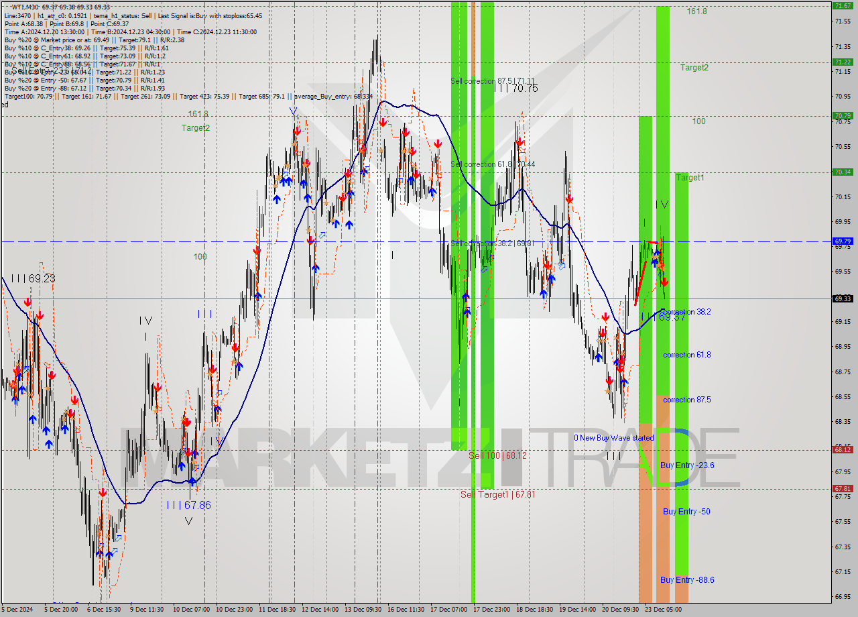Select the '10 Dec 07:00' time label
The image size is (858, 617).
coord(190,610)
